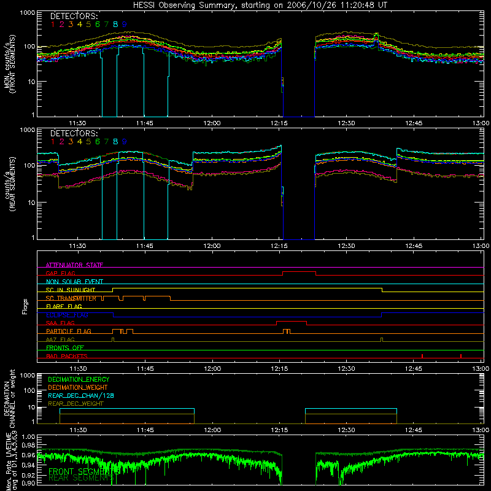
Task: Select magenta detector 2 in rear segments legend
Action: [62, 142]
